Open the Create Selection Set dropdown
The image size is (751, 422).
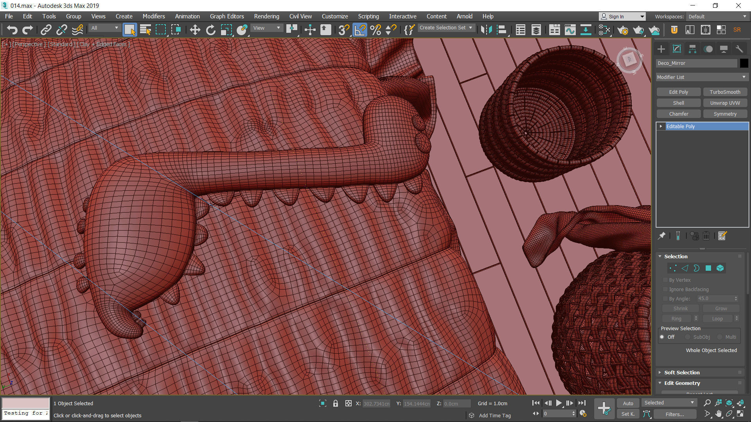[x=446, y=28]
